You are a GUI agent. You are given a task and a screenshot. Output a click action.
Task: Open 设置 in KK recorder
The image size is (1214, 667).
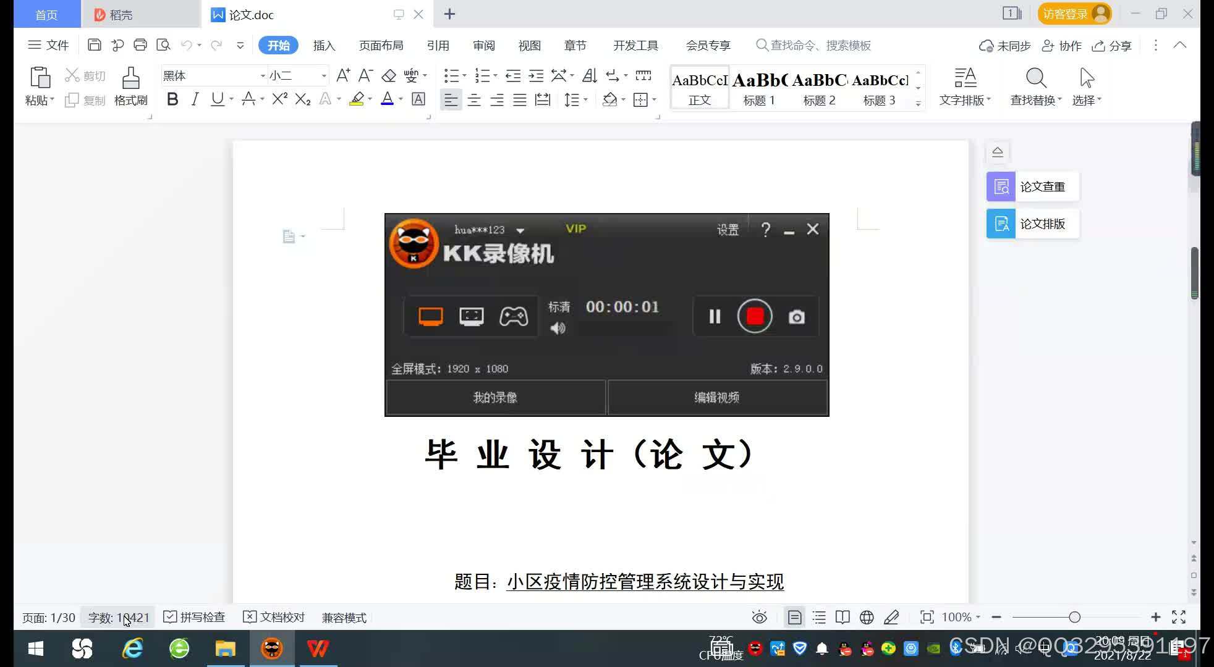(x=728, y=230)
